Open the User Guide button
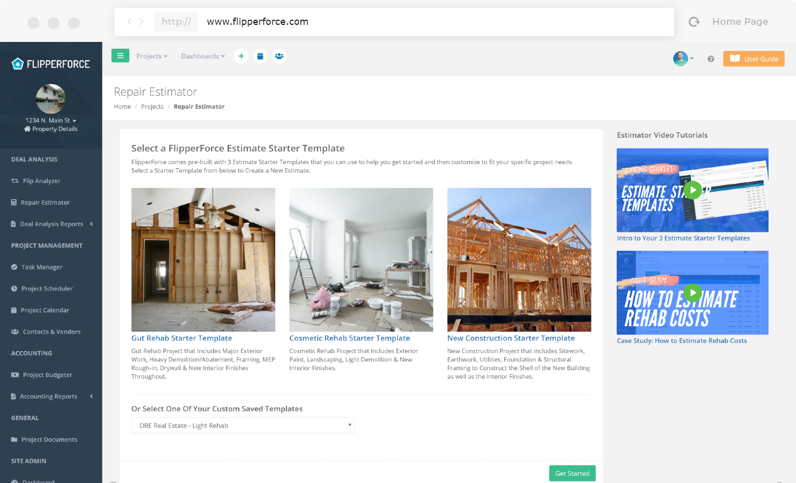This screenshot has width=796, height=483. [x=754, y=58]
